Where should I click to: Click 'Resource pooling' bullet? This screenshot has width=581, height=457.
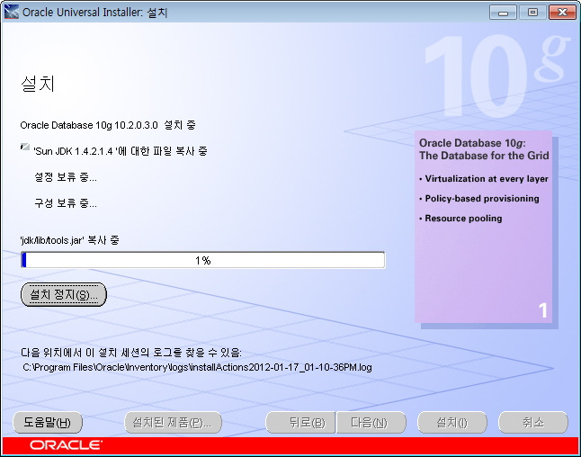point(460,219)
